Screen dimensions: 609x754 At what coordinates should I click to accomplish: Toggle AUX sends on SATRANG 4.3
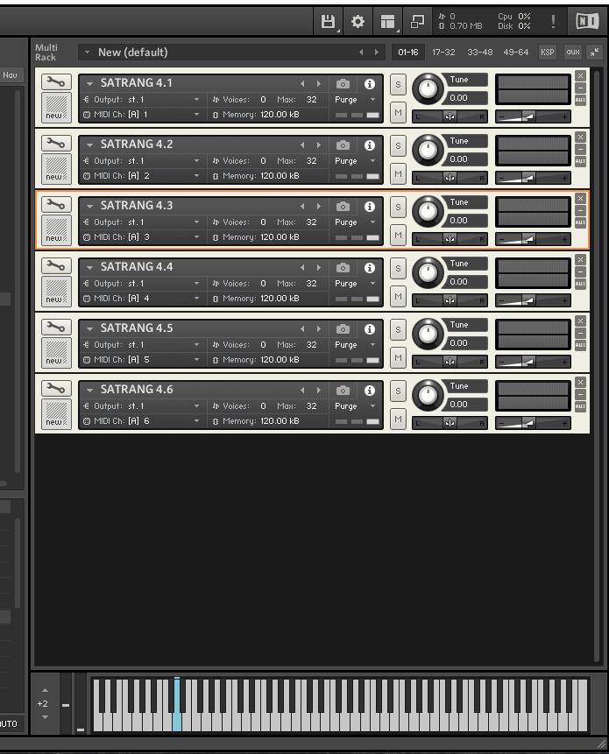coord(581,222)
